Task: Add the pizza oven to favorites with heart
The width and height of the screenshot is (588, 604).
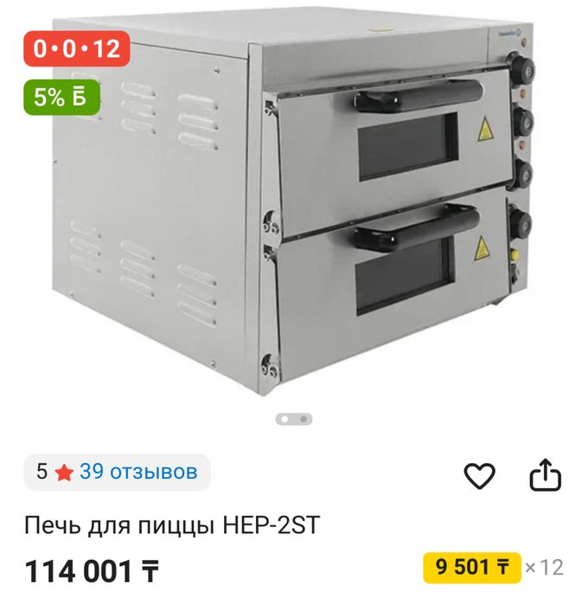Action: point(479,476)
